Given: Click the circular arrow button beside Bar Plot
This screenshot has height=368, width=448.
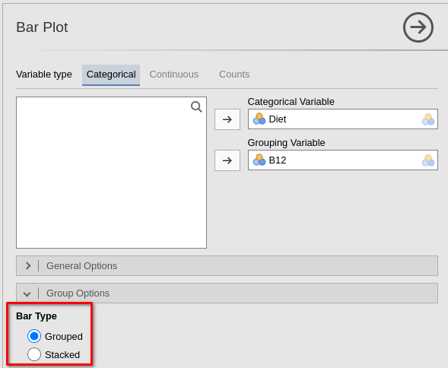Looking at the screenshot, I should point(418,27).
